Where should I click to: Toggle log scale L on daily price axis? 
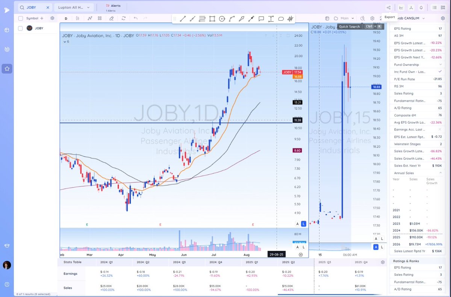(304, 224)
